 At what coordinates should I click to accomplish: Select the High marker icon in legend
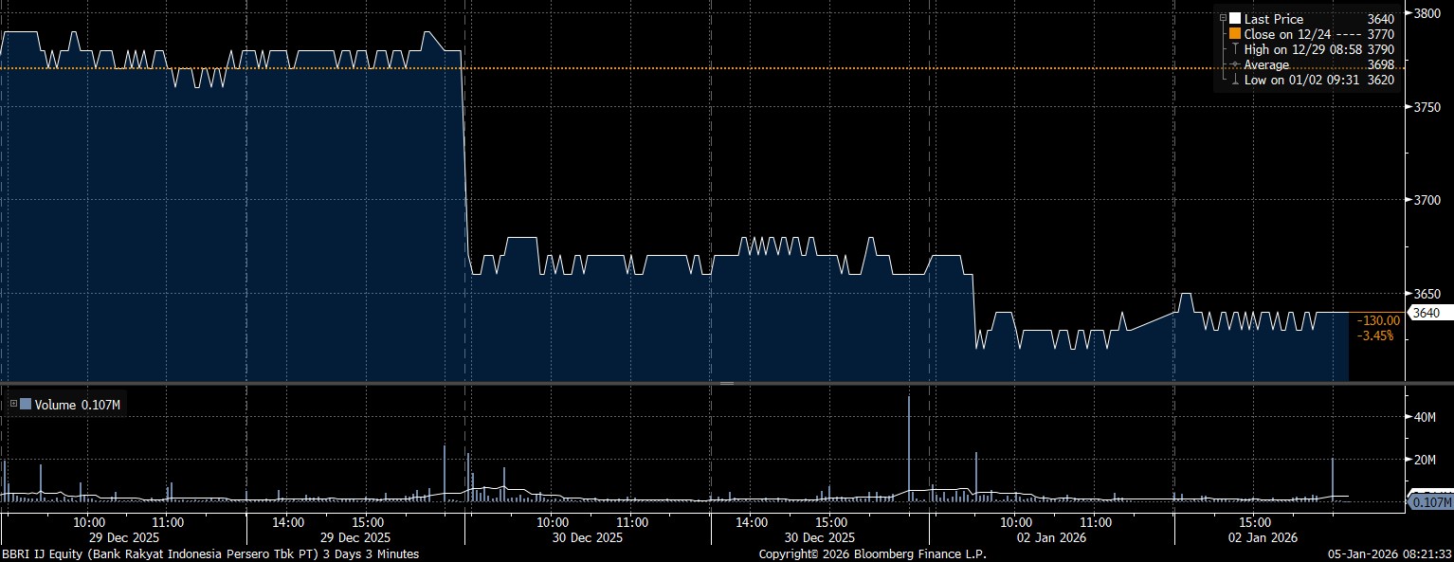pos(1235,49)
